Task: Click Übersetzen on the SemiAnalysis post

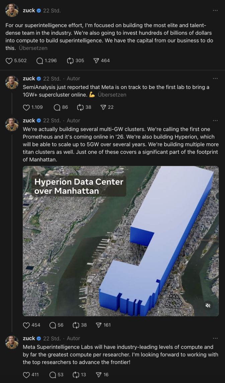Action: point(112,95)
